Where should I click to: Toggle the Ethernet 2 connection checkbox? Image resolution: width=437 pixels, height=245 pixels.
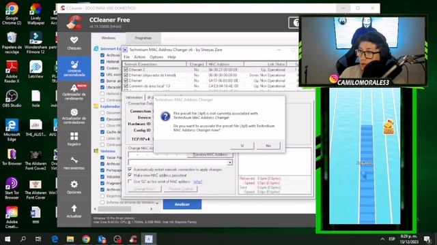(126, 69)
